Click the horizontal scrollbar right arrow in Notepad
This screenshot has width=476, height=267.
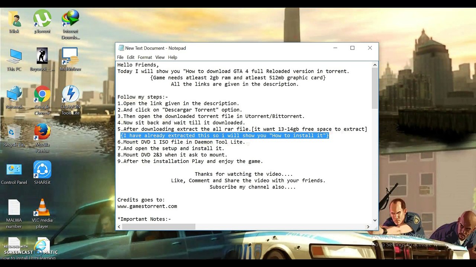(x=368, y=227)
